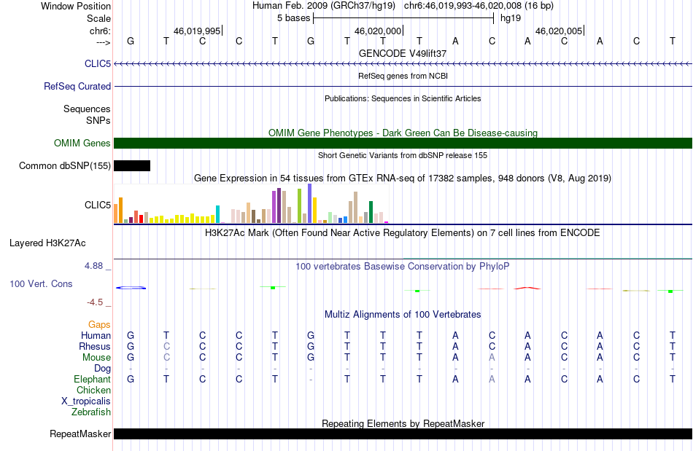
Task: Click the blue outlined PhyloP bar
Action: (131, 288)
